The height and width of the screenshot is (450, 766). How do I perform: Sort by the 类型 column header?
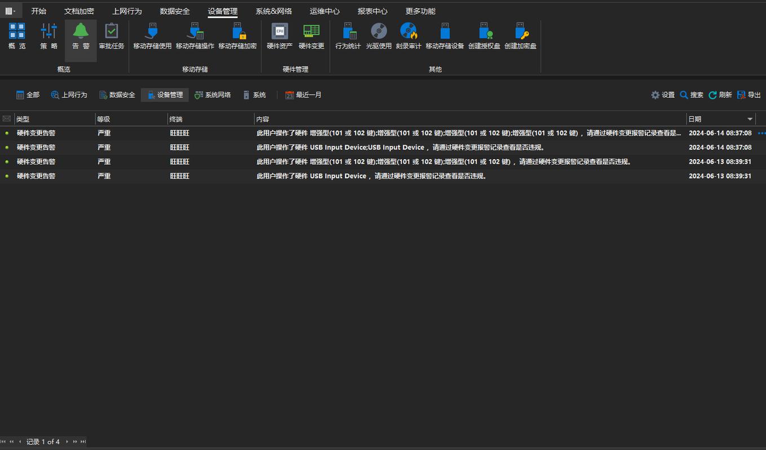click(55, 119)
